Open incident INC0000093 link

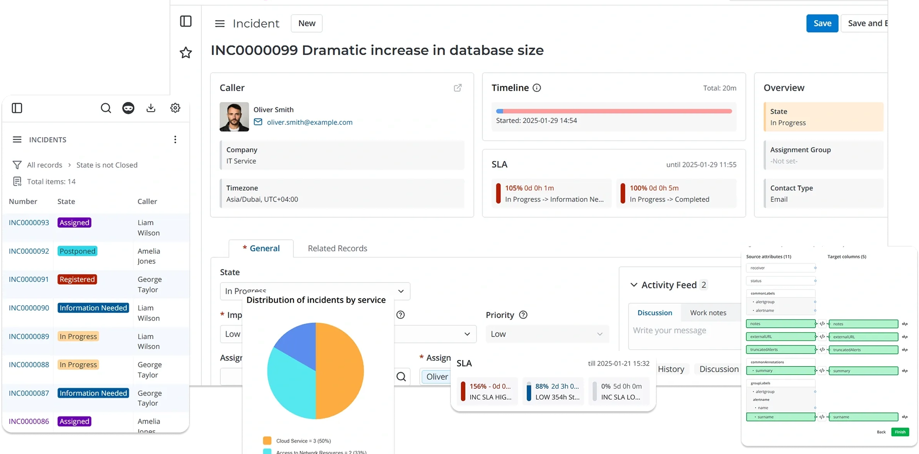coord(29,222)
